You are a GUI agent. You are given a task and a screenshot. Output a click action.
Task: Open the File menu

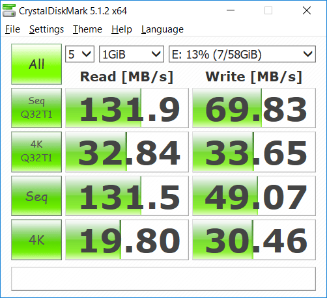tap(12, 29)
